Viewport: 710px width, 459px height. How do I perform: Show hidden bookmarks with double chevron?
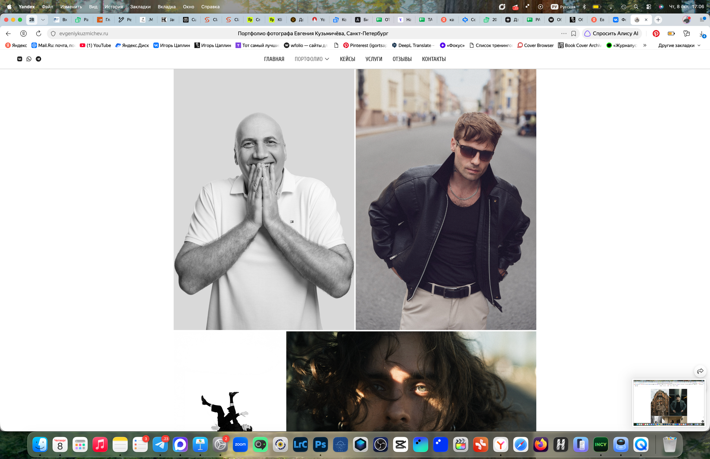pos(645,45)
